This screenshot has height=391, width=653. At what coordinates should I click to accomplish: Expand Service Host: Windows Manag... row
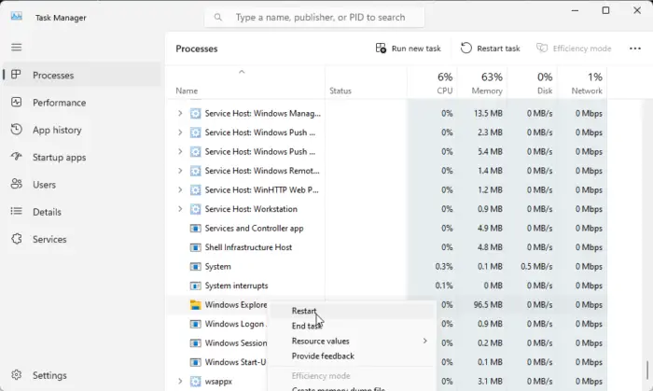point(180,113)
